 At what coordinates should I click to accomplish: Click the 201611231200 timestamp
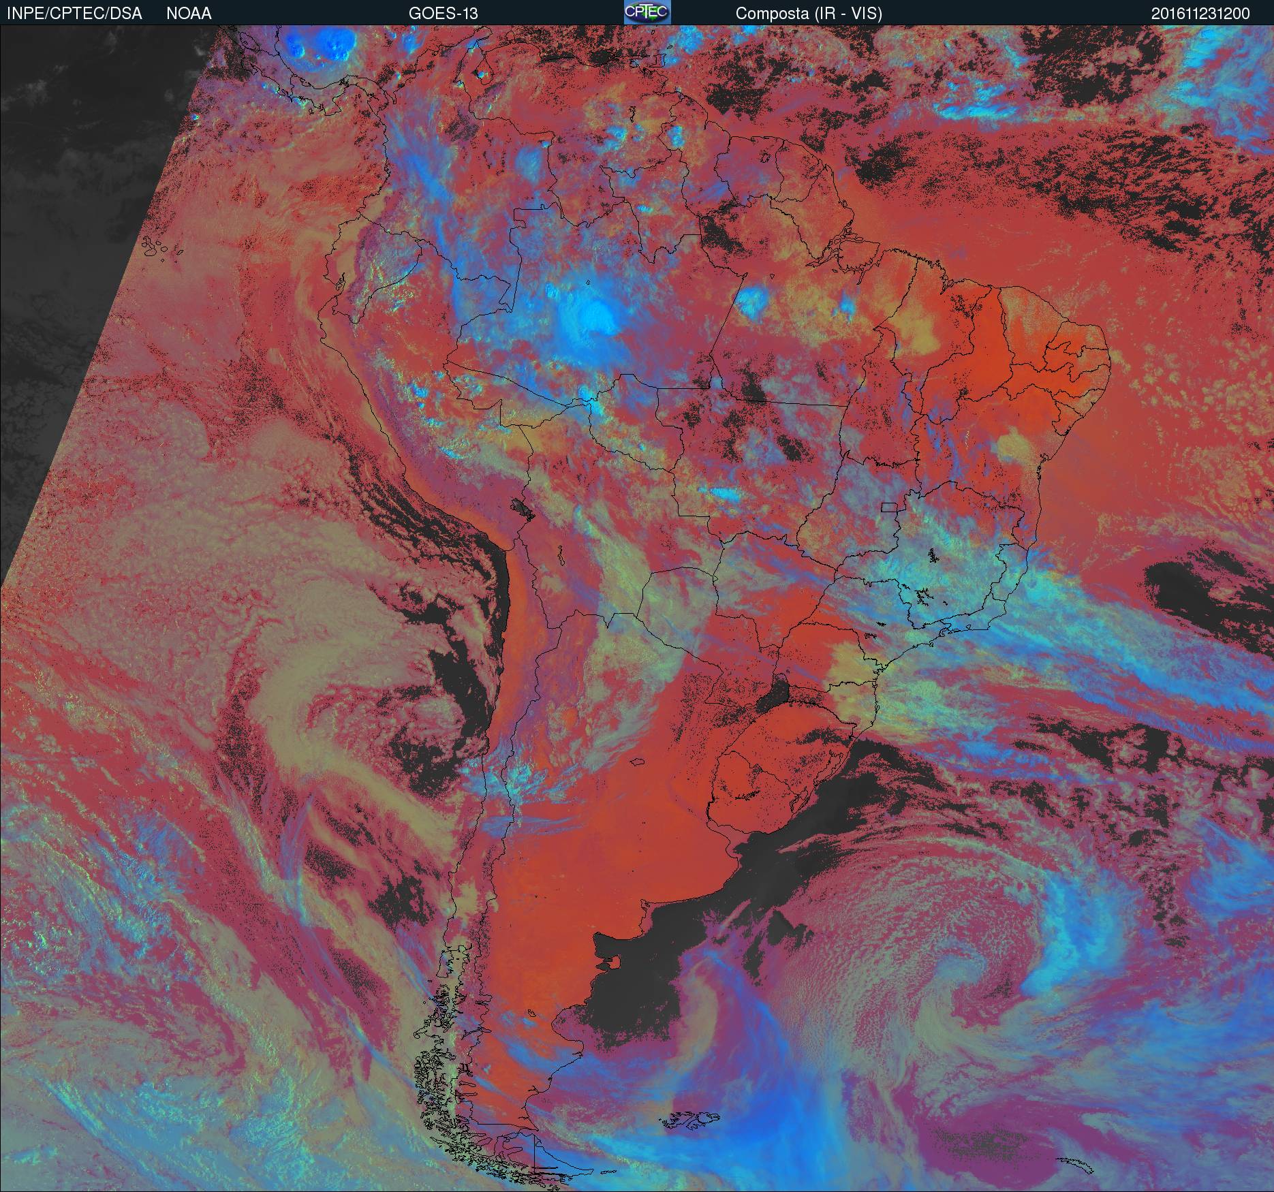(x=1200, y=14)
